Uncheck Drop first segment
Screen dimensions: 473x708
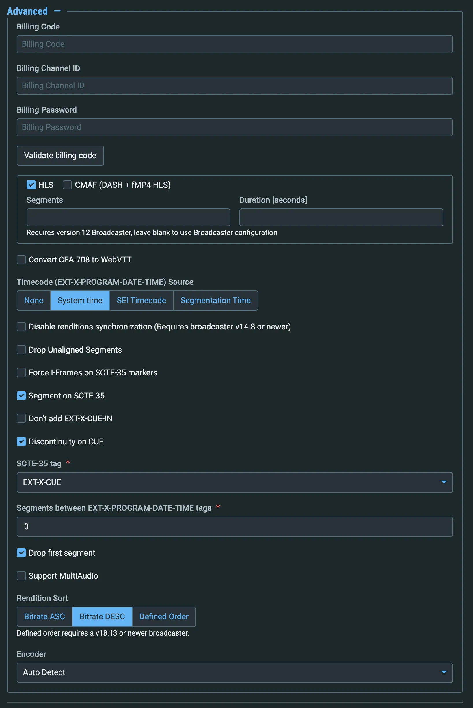(x=21, y=553)
